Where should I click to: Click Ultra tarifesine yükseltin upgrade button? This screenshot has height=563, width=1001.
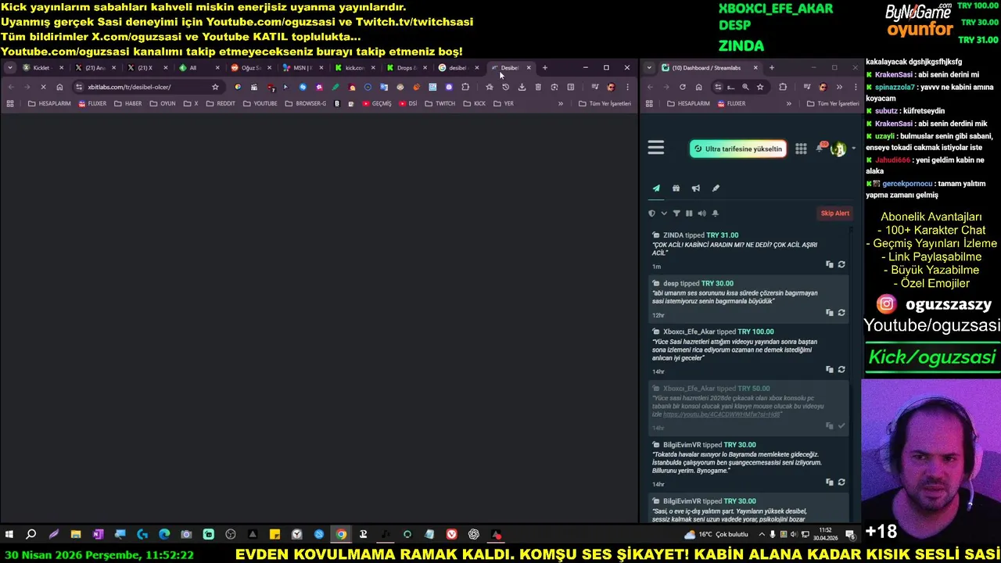pyautogui.click(x=737, y=149)
